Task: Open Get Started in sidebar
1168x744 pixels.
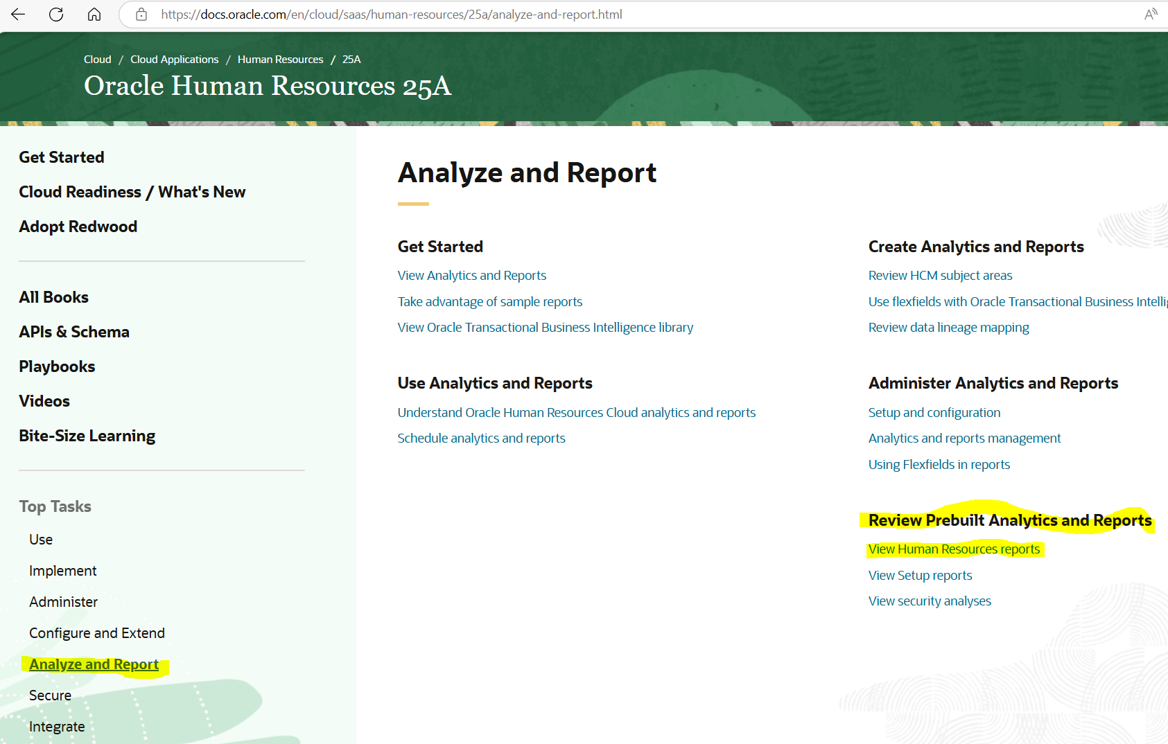Action: click(x=62, y=157)
